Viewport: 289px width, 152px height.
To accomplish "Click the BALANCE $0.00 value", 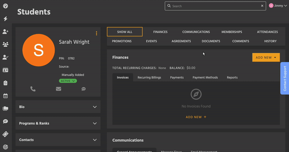I will [x=191, y=68].
